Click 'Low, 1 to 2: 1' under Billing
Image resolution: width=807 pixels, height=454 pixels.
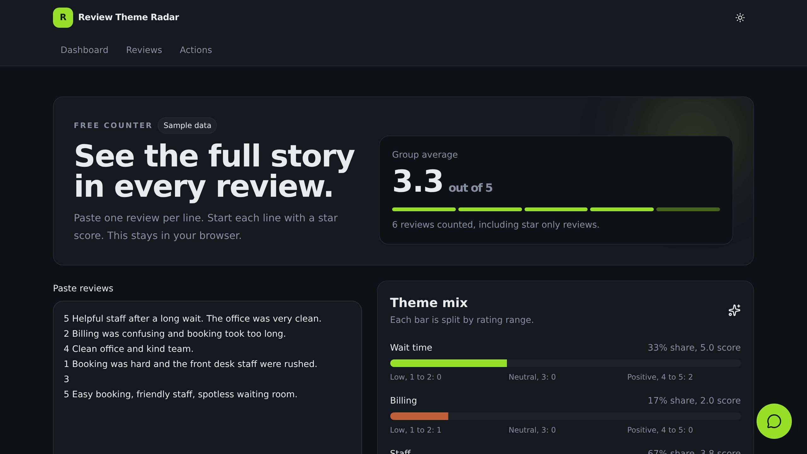pyautogui.click(x=415, y=430)
